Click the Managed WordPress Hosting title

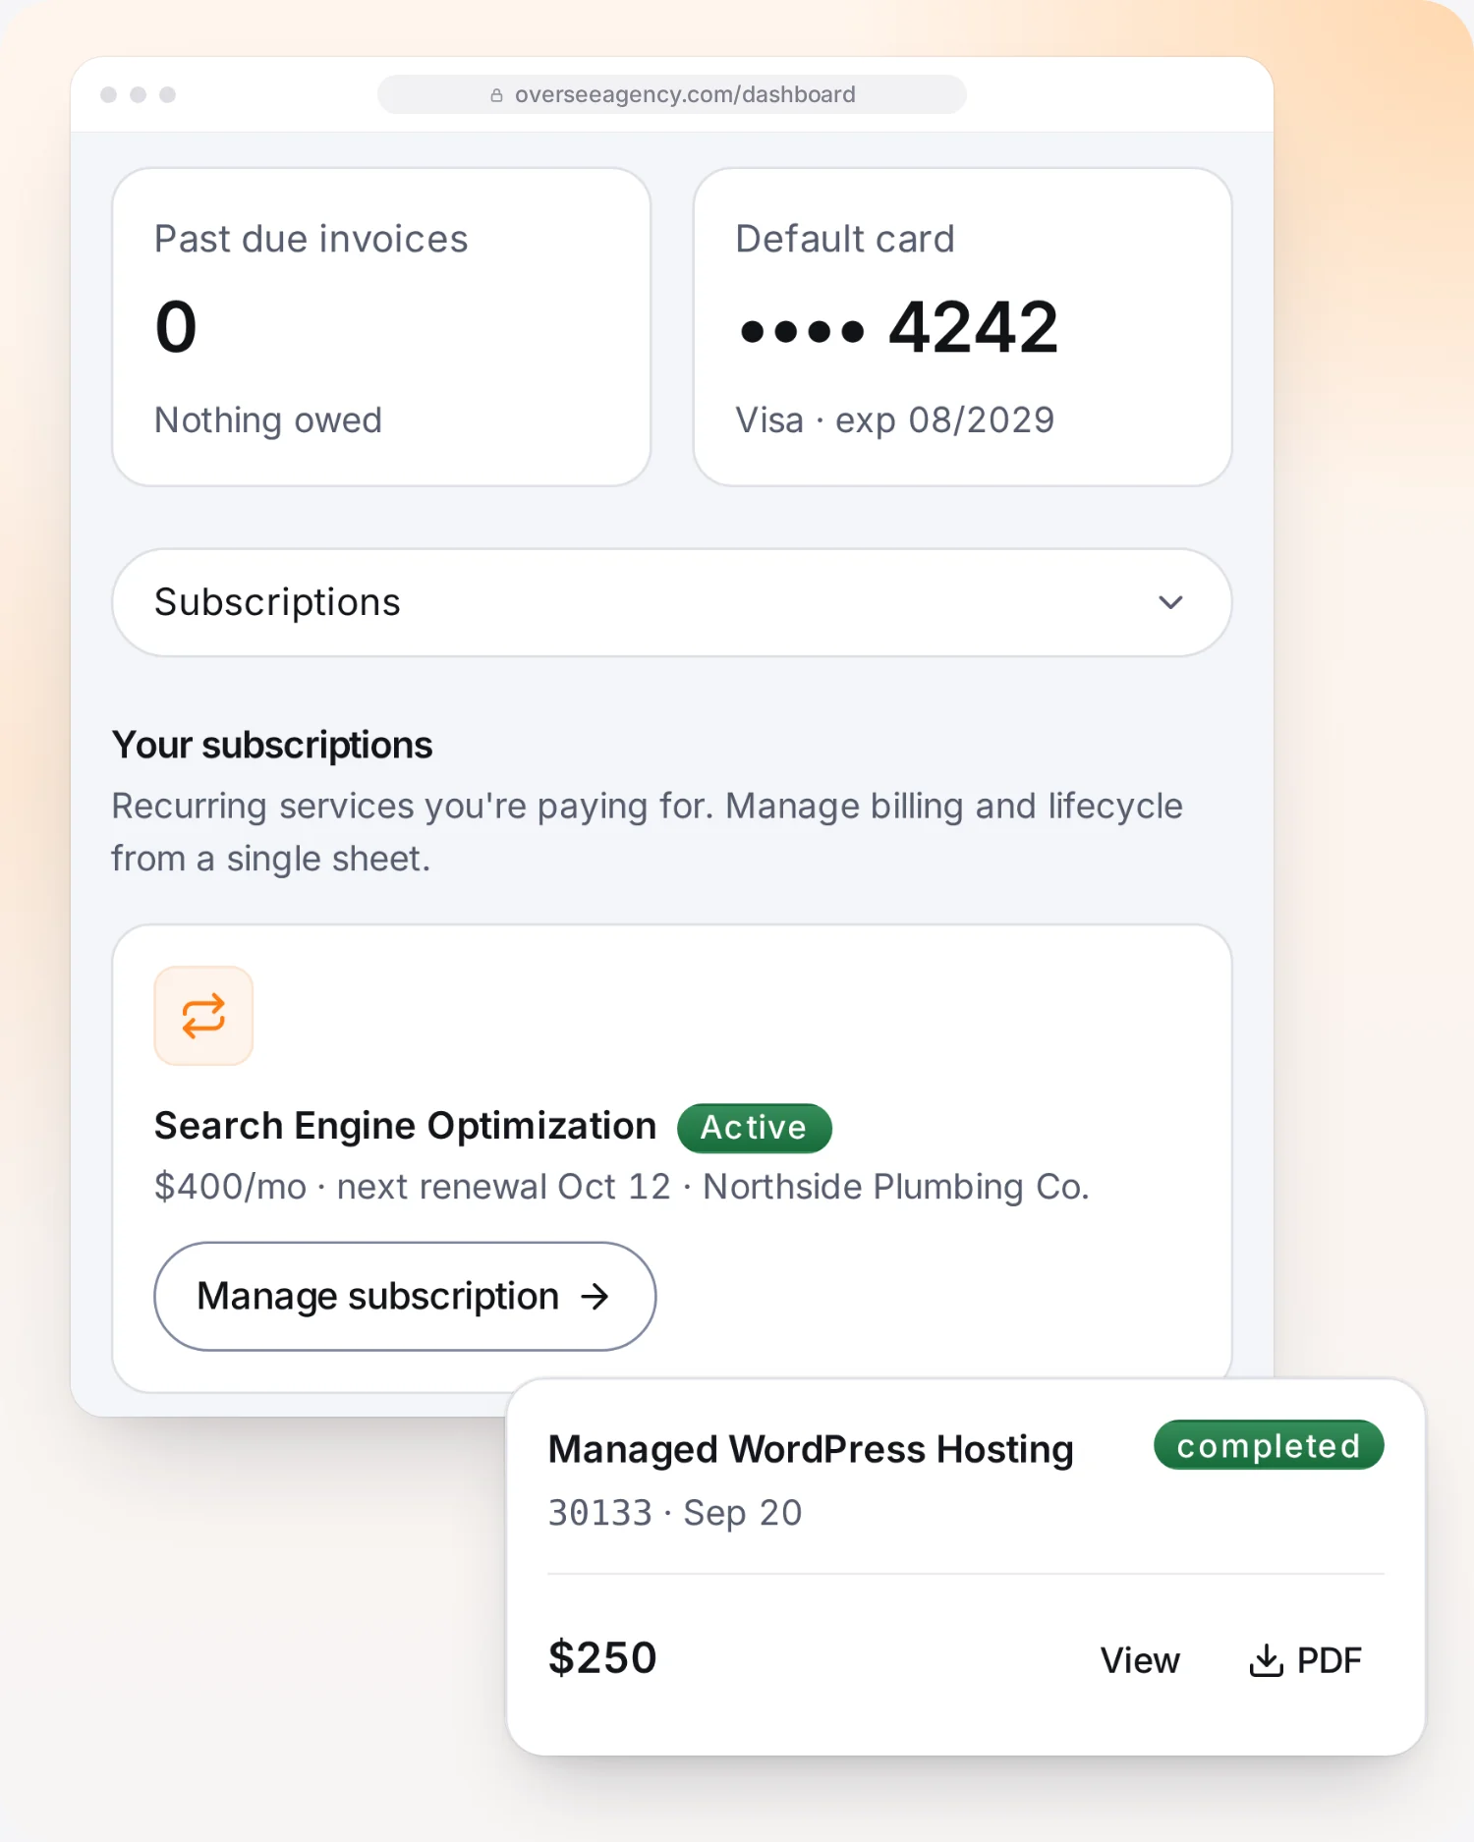tap(811, 1449)
